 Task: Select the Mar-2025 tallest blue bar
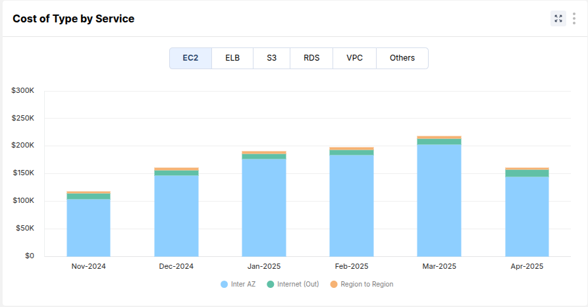click(x=439, y=200)
